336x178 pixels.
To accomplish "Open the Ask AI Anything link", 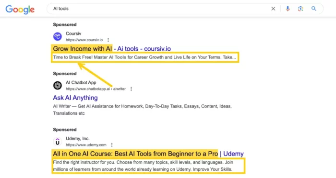I will 75,98.
